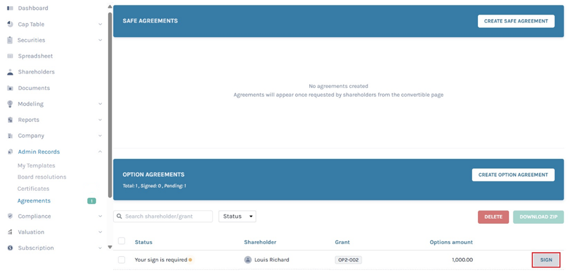Image resolution: width=576 pixels, height=276 pixels.
Task: Go to Certificates under Admin Records
Action: coord(33,188)
